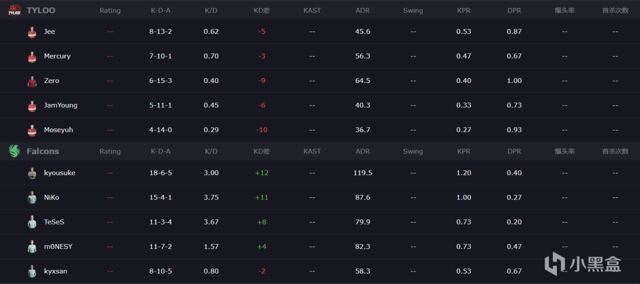This screenshot has width=640, height=284.
Task: Click the TYLOO team logo icon
Action: (x=14, y=10)
